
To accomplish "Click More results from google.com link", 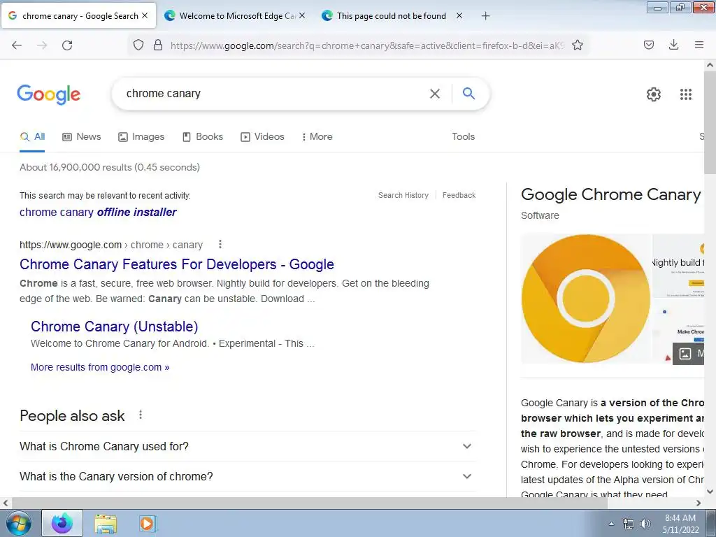I will 100,367.
